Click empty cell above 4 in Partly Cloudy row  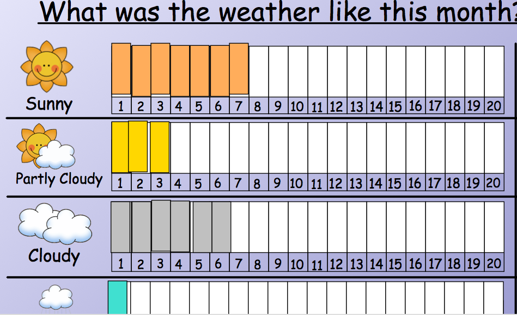(180, 148)
